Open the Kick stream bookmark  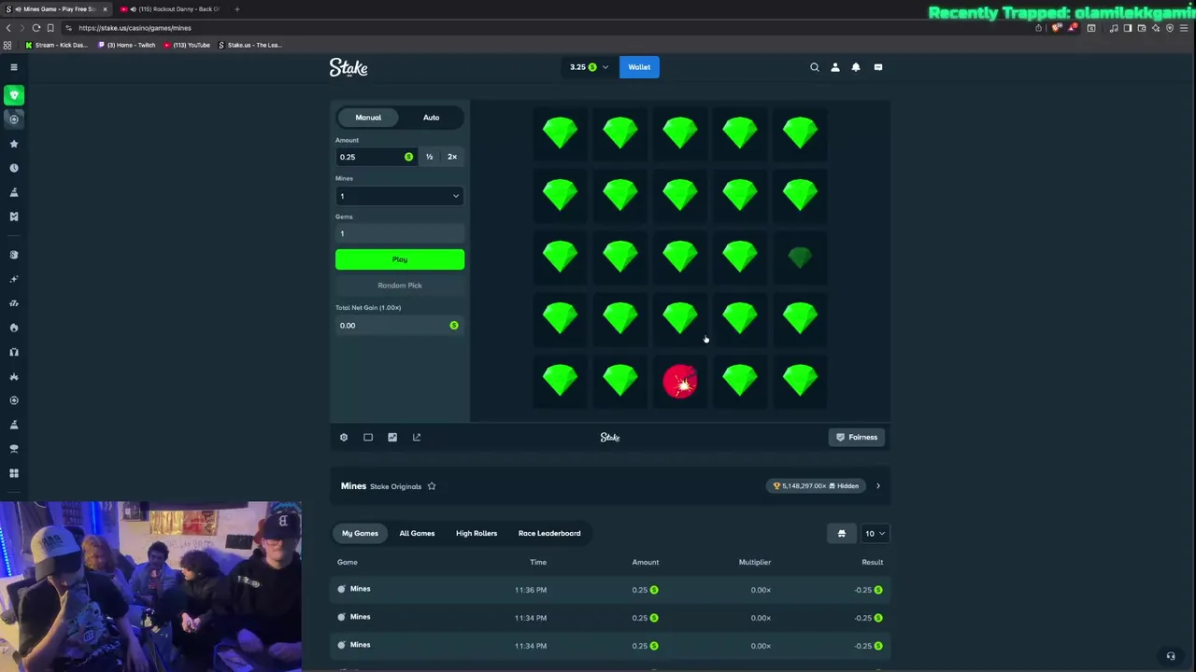coord(56,45)
